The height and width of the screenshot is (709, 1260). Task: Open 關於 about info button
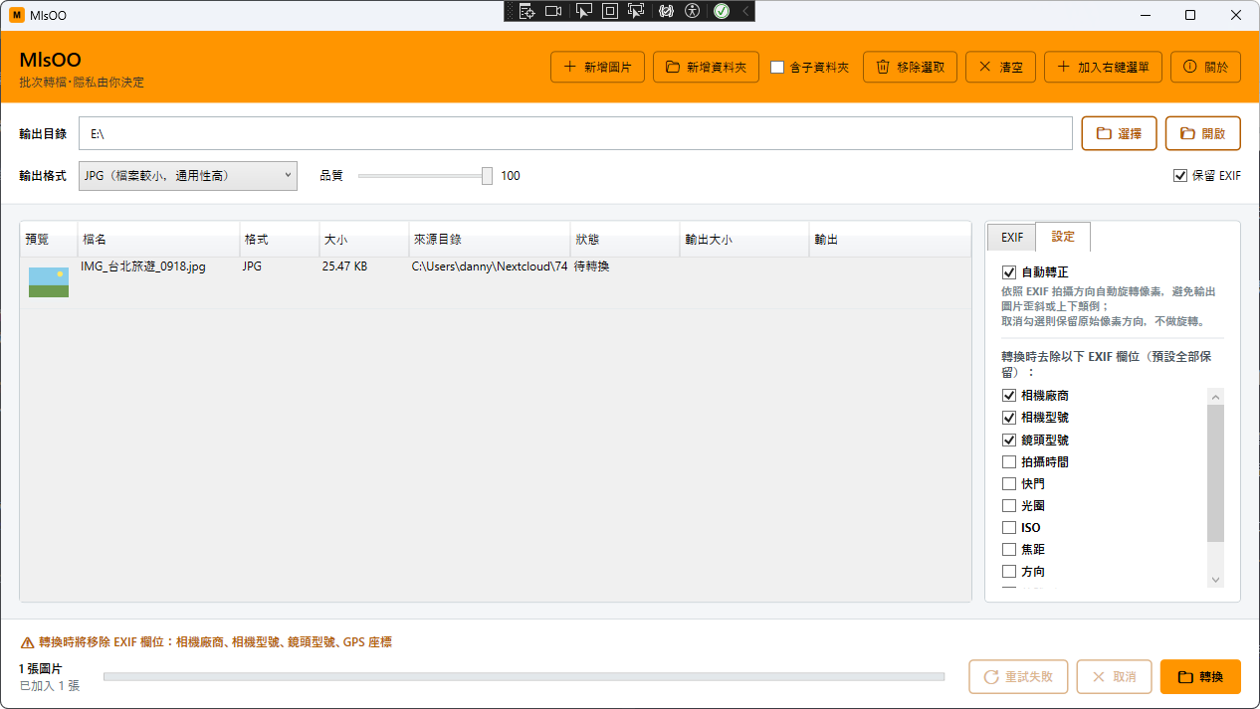[1205, 67]
